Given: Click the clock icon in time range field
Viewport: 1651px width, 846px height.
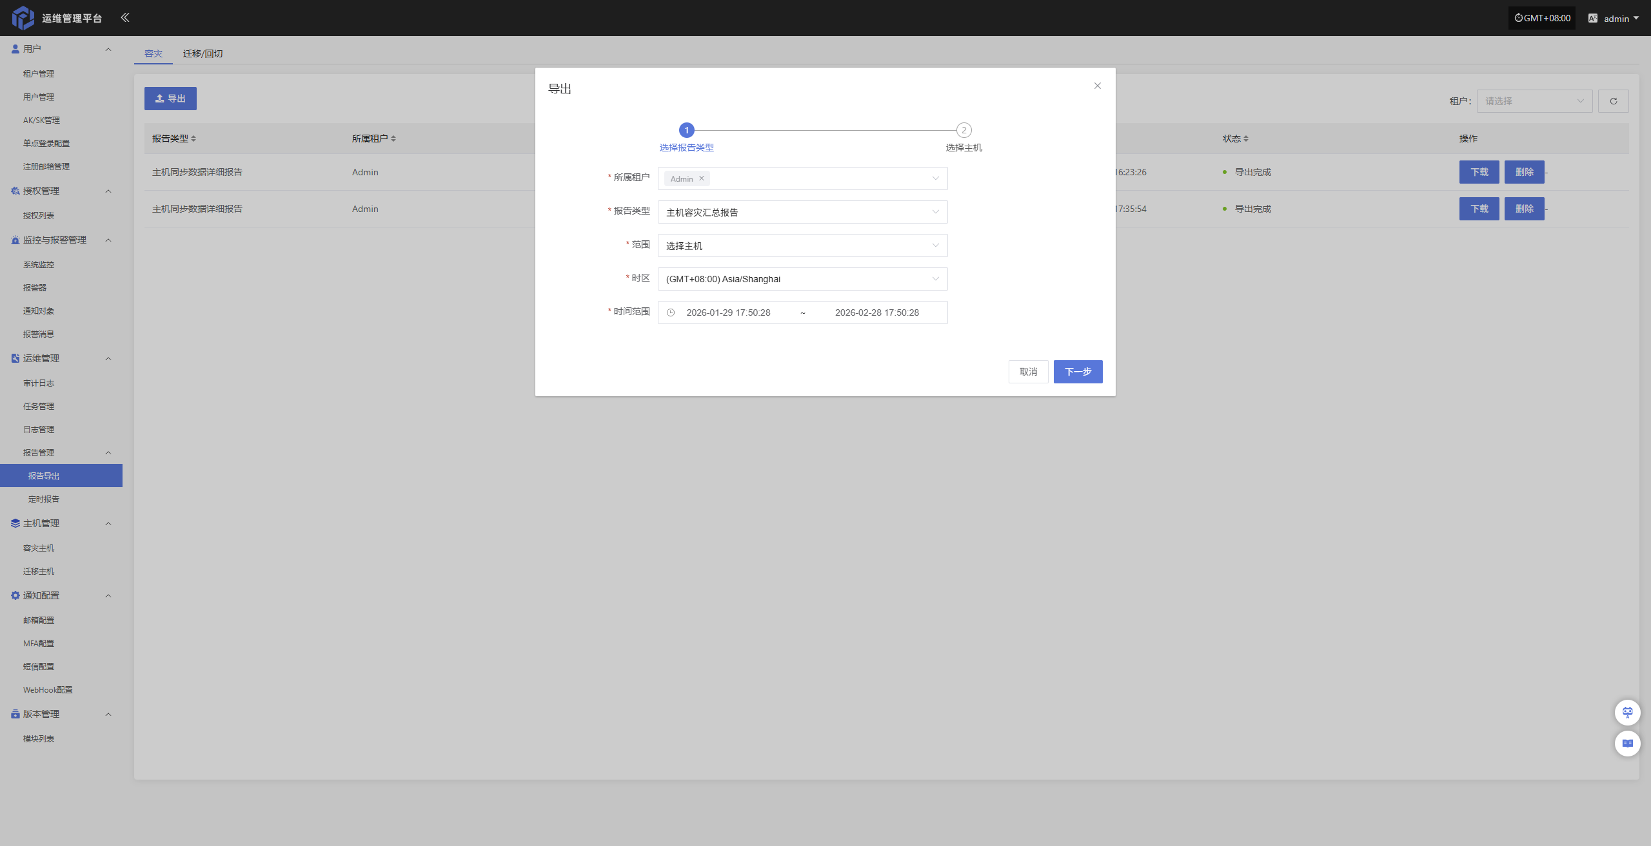Looking at the screenshot, I should (671, 312).
